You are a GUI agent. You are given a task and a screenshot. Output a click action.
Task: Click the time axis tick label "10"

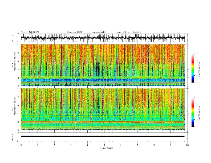point(187,145)
